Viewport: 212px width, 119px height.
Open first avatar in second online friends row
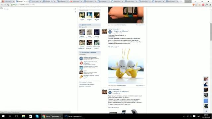click(x=82, y=43)
